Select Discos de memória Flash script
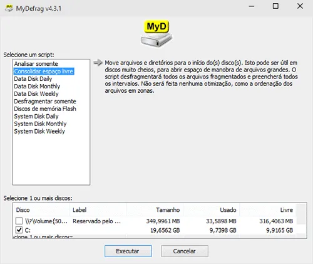Image resolution: width=313 pixels, height=264 pixels. [x=45, y=109]
